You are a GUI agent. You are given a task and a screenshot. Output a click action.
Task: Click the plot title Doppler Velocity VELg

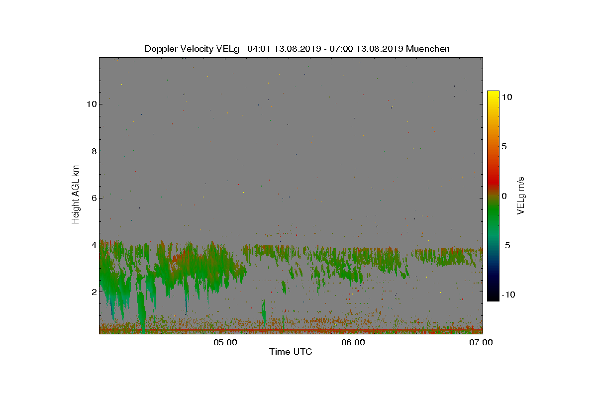tap(192, 49)
